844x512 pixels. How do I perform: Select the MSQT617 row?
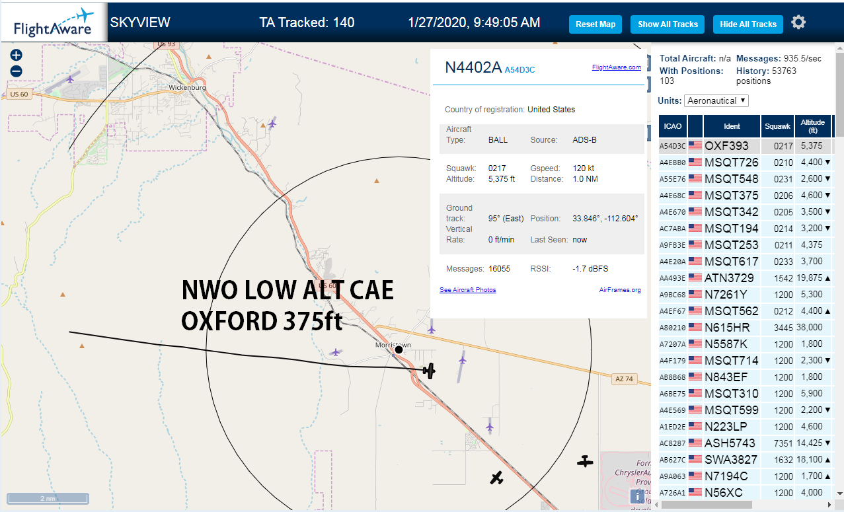(745, 261)
